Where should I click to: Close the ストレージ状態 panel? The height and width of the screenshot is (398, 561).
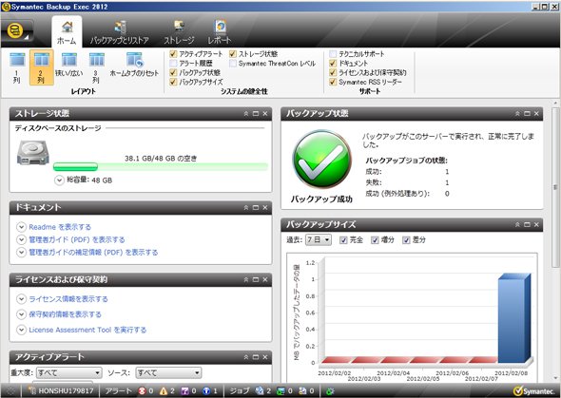pyautogui.click(x=265, y=114)
